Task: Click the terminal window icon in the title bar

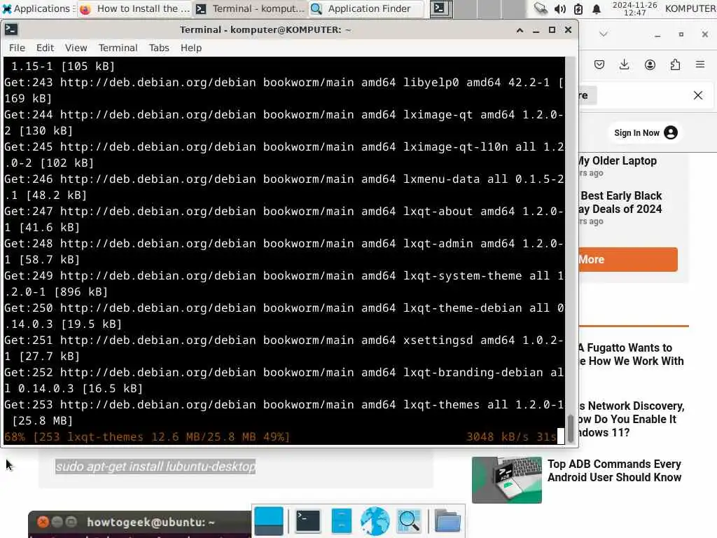Action: coord(11,29)
